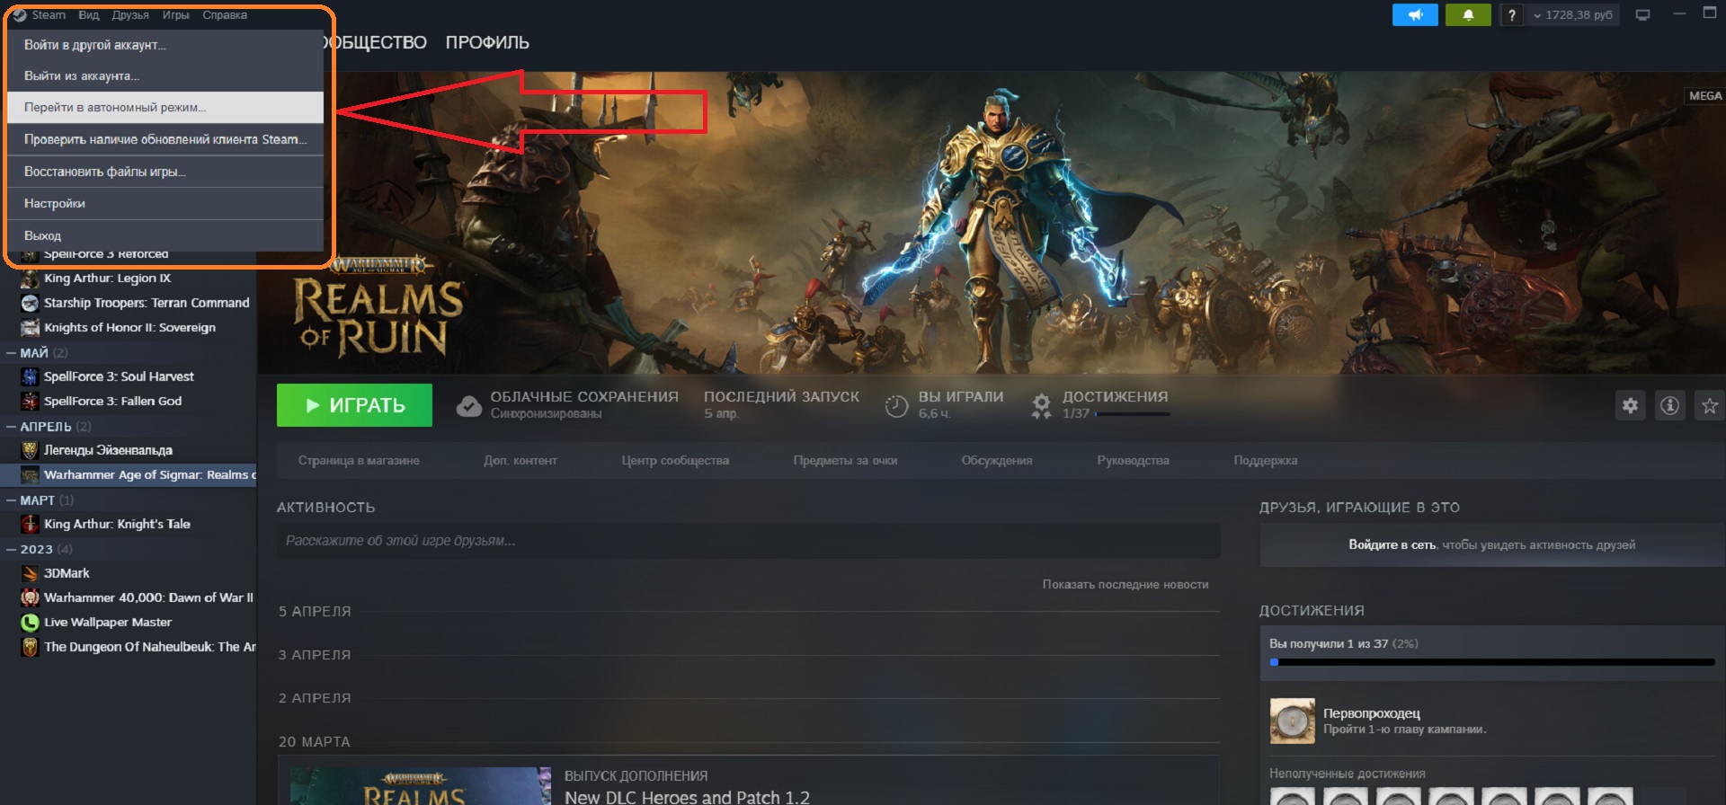Click the play time clock icon

[x=896, y=406]
